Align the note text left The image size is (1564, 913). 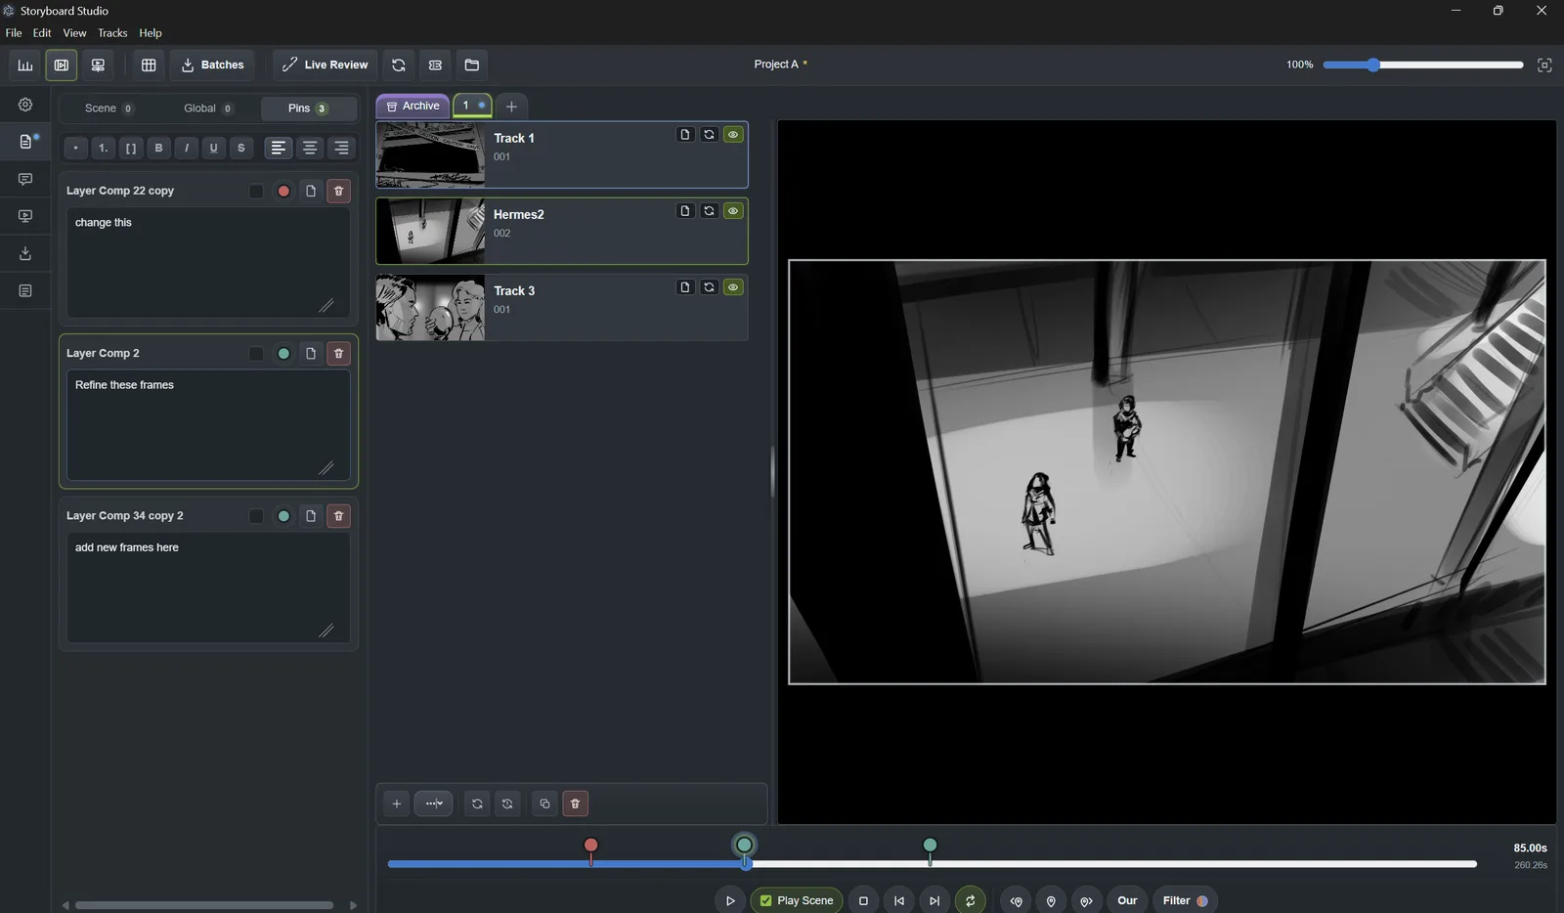279,148
